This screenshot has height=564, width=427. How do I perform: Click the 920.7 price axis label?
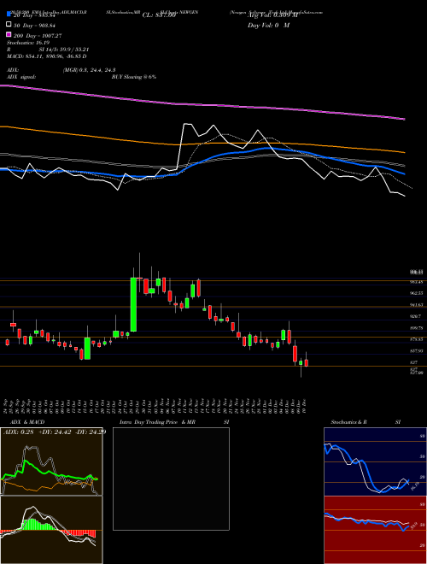point(416,316)
